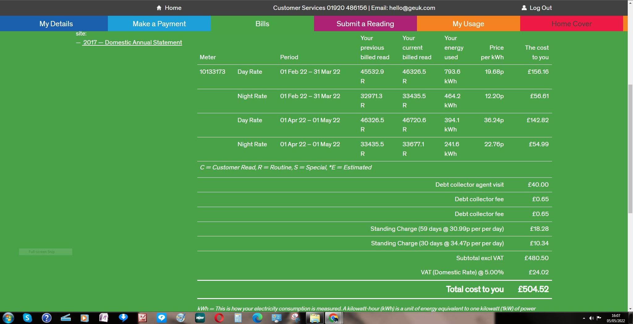This screenshot has height=324, width=633.
Task: Open the Submit a Reading tab
Action: [365, 24]
